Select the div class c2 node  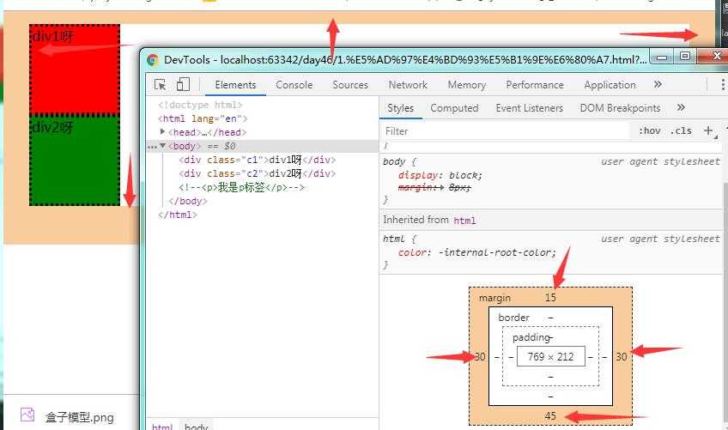(258, 173)
